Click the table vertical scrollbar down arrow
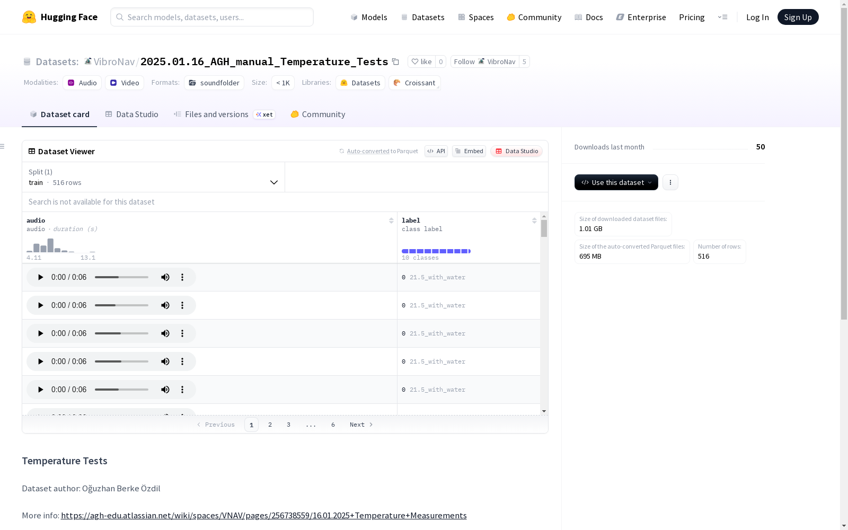This screenshot has width=848, height=530. click(x=544, y=411)
